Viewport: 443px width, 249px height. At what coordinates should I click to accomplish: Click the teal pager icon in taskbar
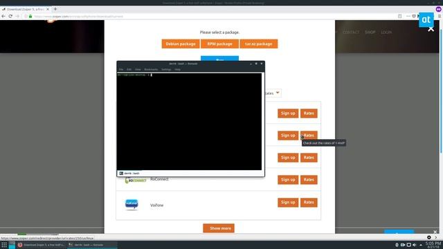(x=12, y=245)
